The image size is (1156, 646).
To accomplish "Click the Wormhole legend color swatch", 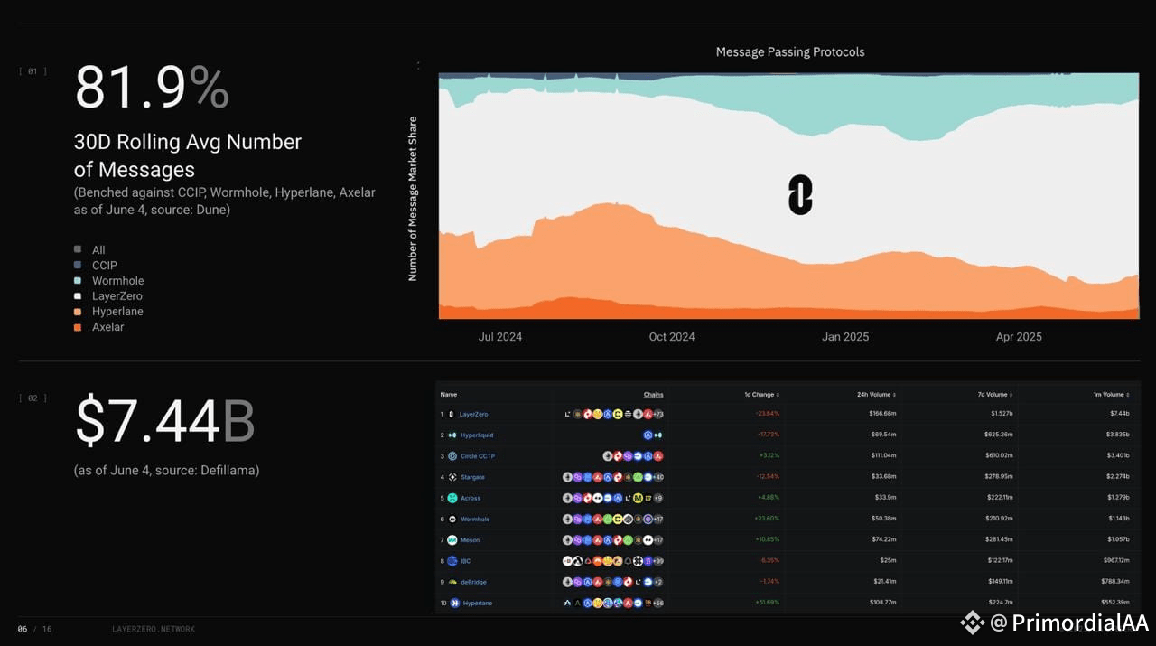I will [x=78, y=280].
